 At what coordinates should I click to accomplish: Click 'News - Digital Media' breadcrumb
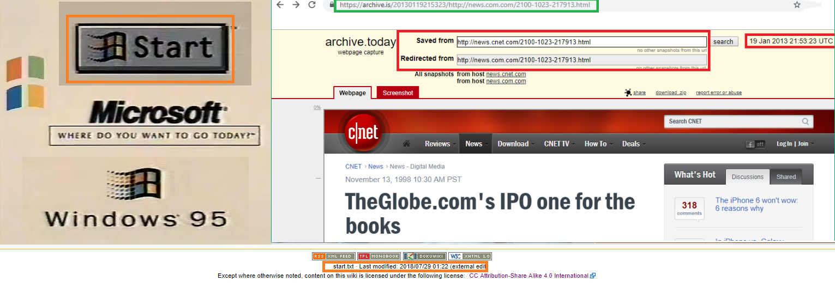(x=417, y=167)
